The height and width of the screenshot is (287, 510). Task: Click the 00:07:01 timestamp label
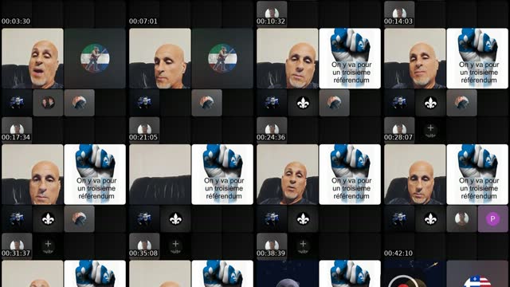click(x=143, y=22)
